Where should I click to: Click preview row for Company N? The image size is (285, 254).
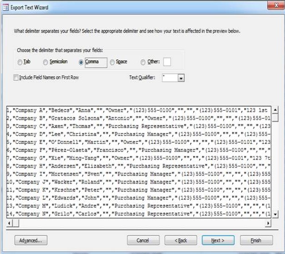pyautogui.click(x=138, y=214)
